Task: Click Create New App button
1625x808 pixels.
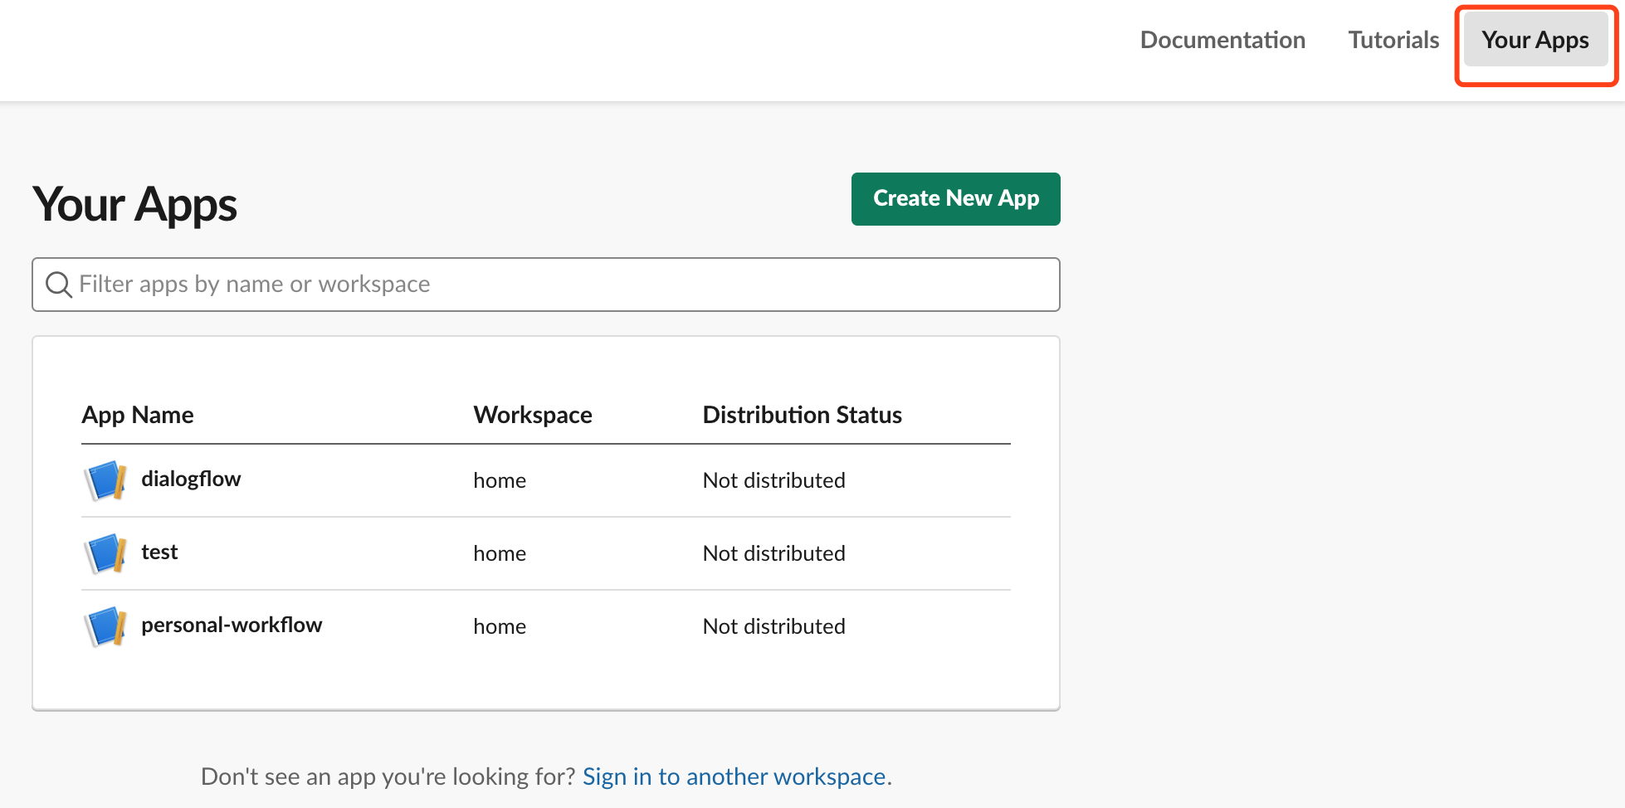Action: (x=956, y=199)
